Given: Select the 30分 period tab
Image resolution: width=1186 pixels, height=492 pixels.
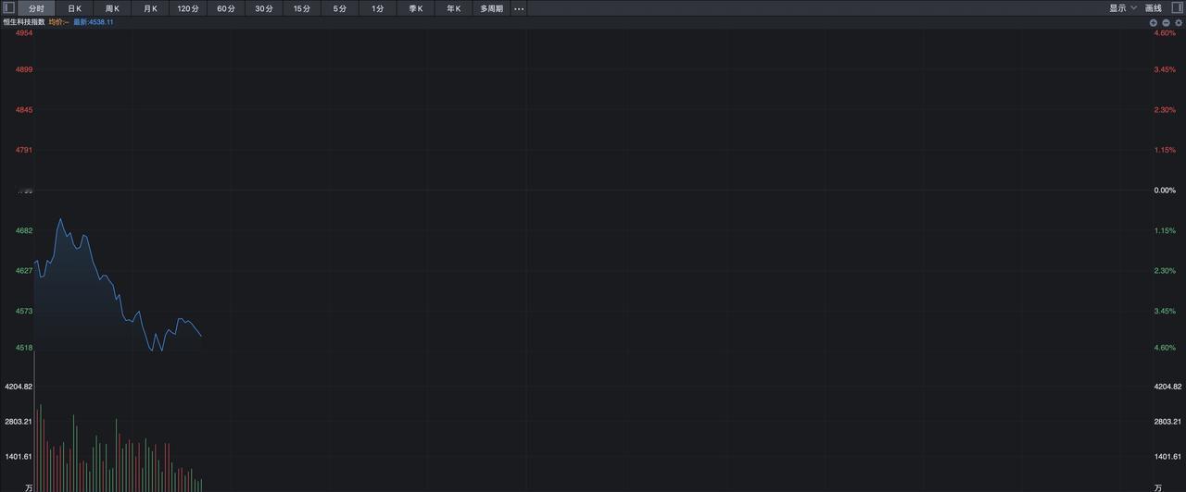Looking at the screenshot, I should (264, 8).
